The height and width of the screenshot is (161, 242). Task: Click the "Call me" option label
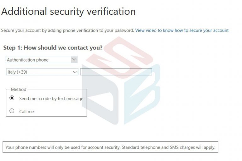(26, 111)
